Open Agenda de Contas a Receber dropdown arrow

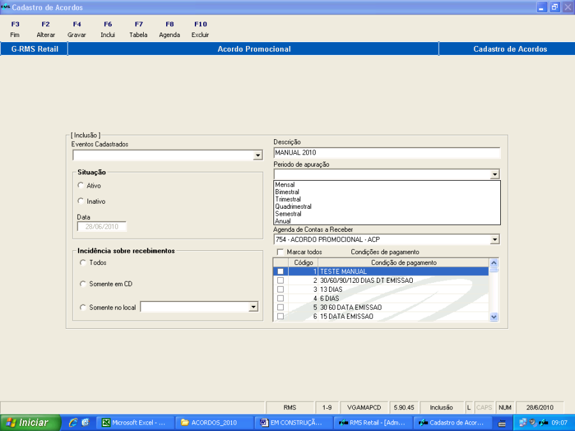(494, 239)
